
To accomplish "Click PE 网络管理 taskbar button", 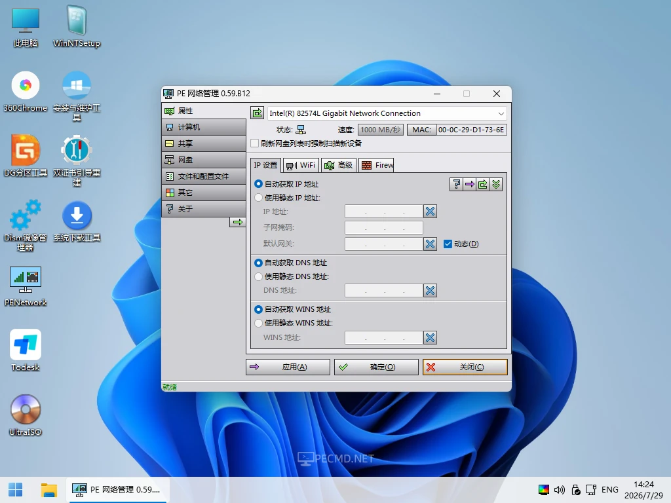I will [x=118, y=490].
